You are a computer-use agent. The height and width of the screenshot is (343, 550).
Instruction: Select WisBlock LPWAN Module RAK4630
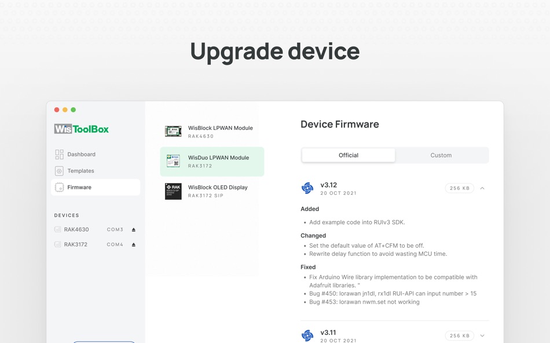[212, 132]
